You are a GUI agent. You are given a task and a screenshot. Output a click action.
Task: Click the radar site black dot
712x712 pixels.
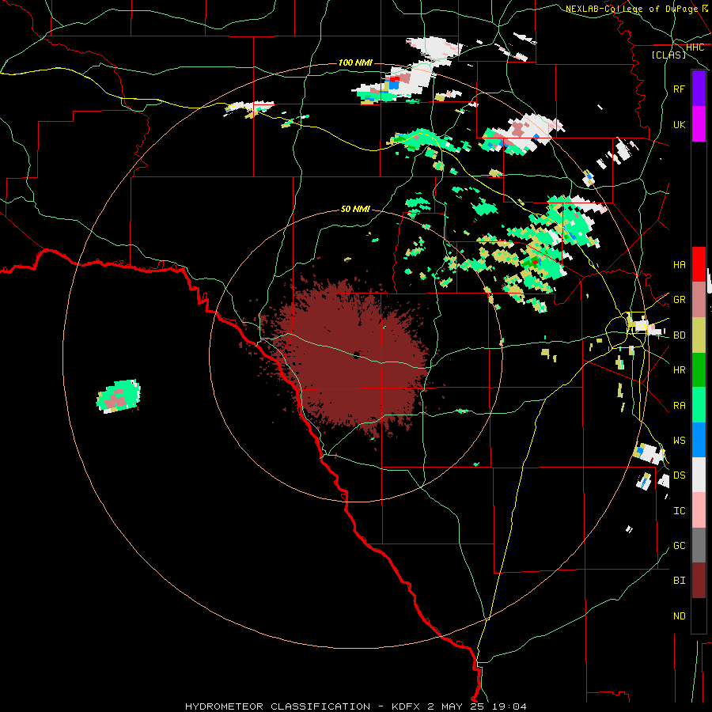(356, 355)
